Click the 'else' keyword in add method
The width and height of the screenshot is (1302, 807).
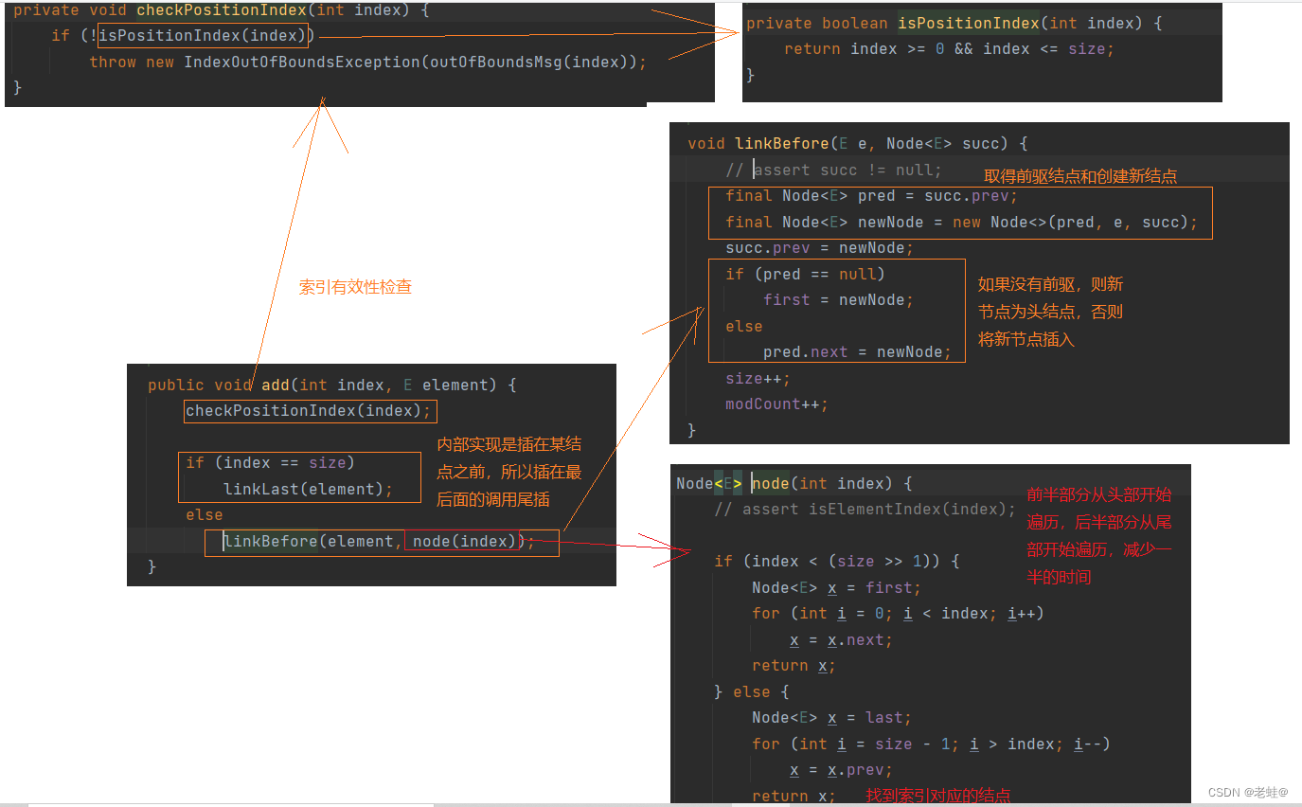pos(204,515)
